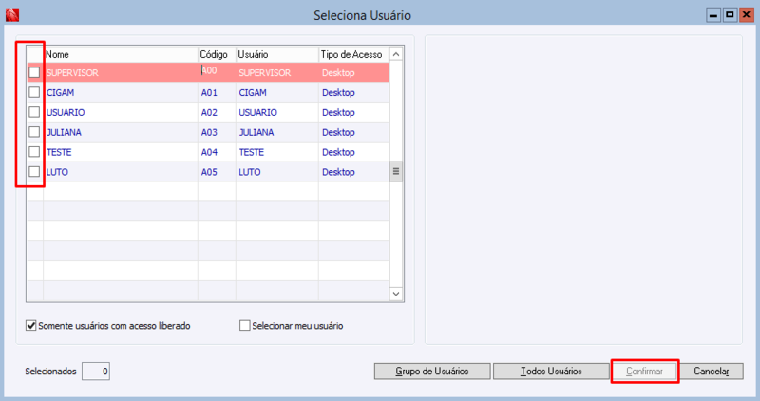Select the SUPERVISOR name cell
This screenshot has height=401, width=760.
121,73
